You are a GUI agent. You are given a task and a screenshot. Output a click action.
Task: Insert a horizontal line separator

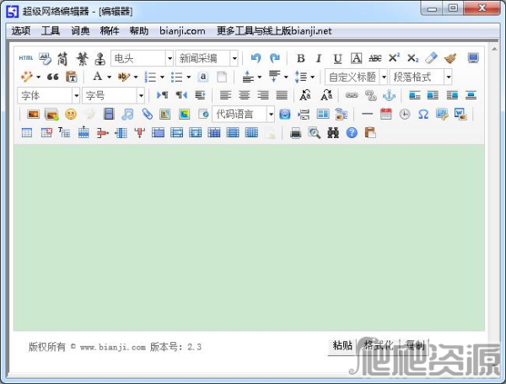(367, 114)
